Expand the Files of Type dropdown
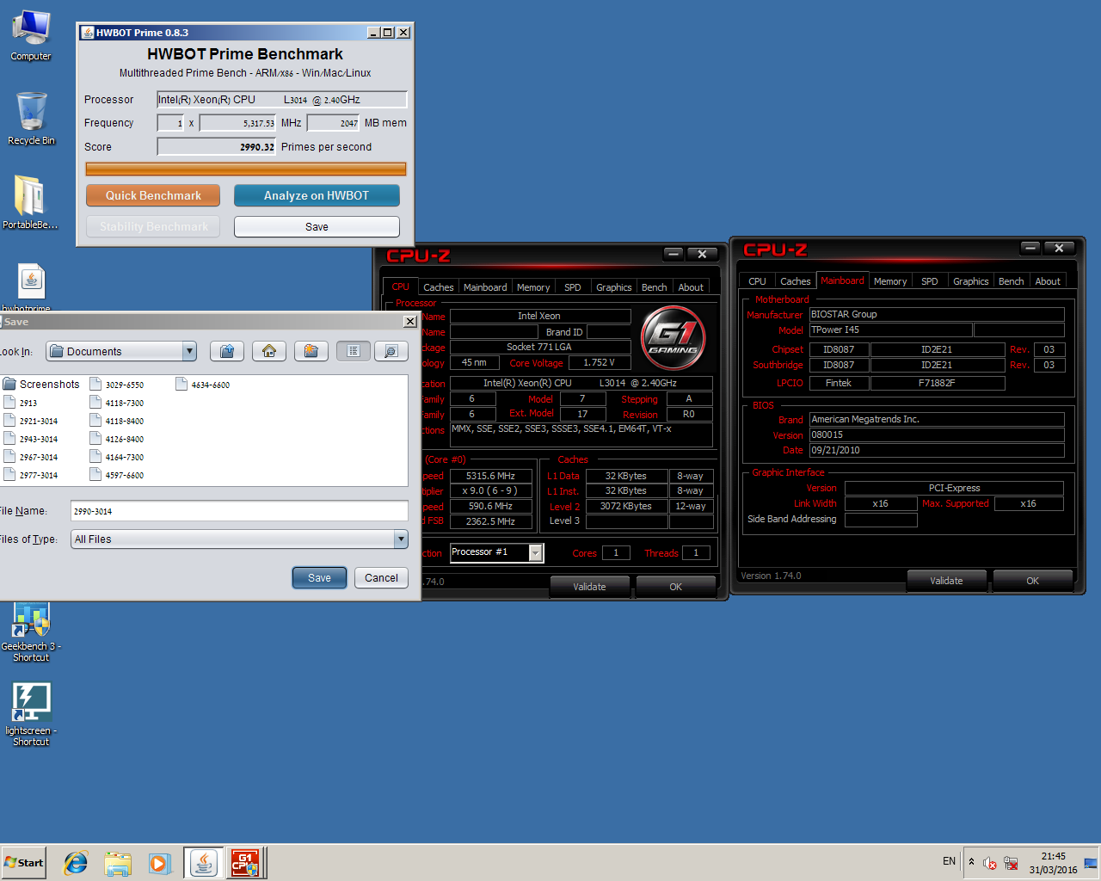The width and height of the screenshot is (1101, 881). tap(400, 539)
